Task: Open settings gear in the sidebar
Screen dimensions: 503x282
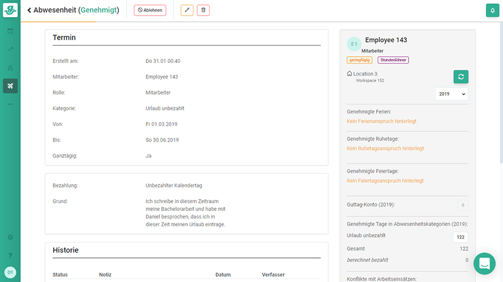Action: pyautogui.click(x=10, y=237)
